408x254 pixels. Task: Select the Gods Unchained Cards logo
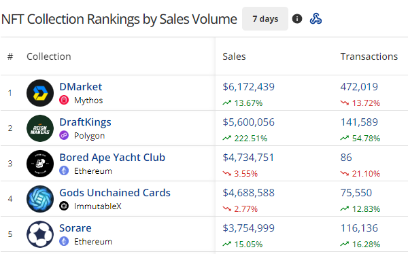click(x=40, y=199)
